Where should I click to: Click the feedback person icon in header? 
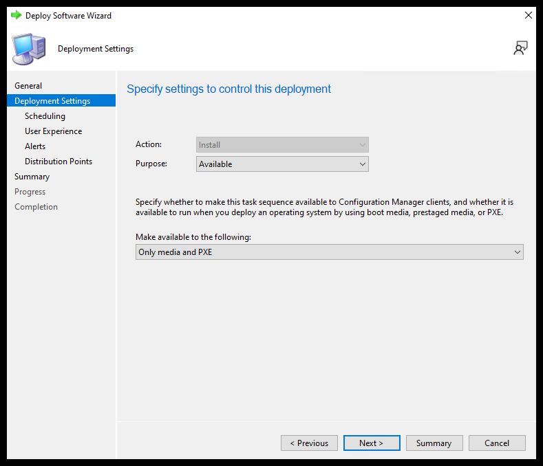(520, 48)
